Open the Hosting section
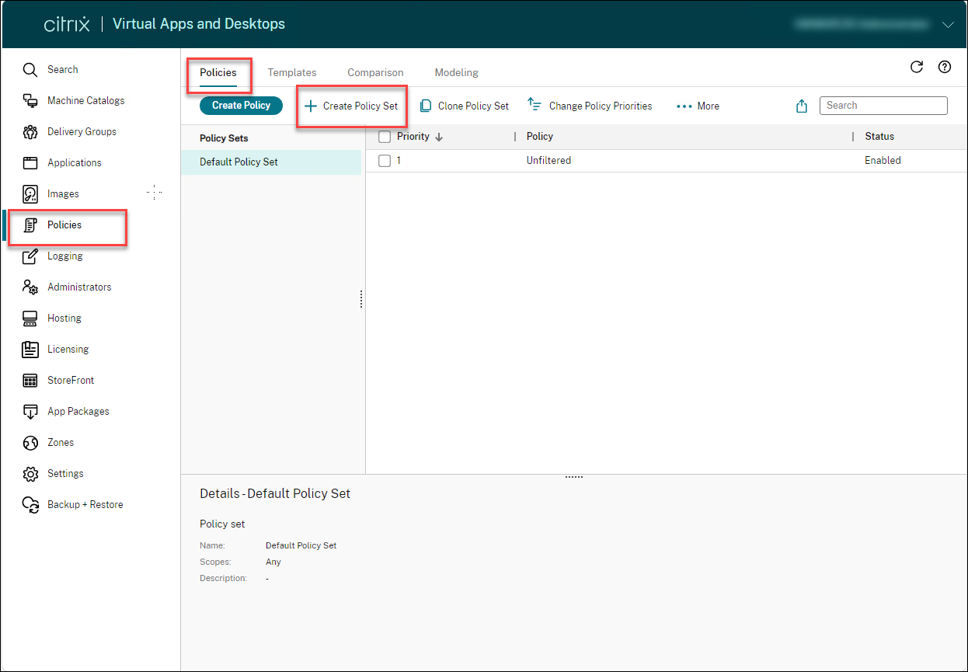Viewport: 968px width, 672px height. [x=63, y=318]
